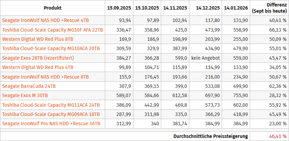289x141 pixels.
Task: Open Seagate IronWolf Pro NAS HDD +Rescue 16TB link
Action: click(x=51, y=123)
